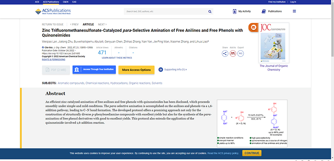This screenshot has height=161, width=334.
Task: Click the Add to Mendeley icon
Action: pyautogui.click(x=232, y=53)
